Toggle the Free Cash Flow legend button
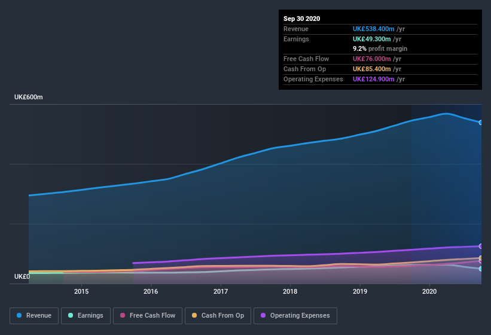This screenshot has height=335, width=491. [x=148, y=316]
